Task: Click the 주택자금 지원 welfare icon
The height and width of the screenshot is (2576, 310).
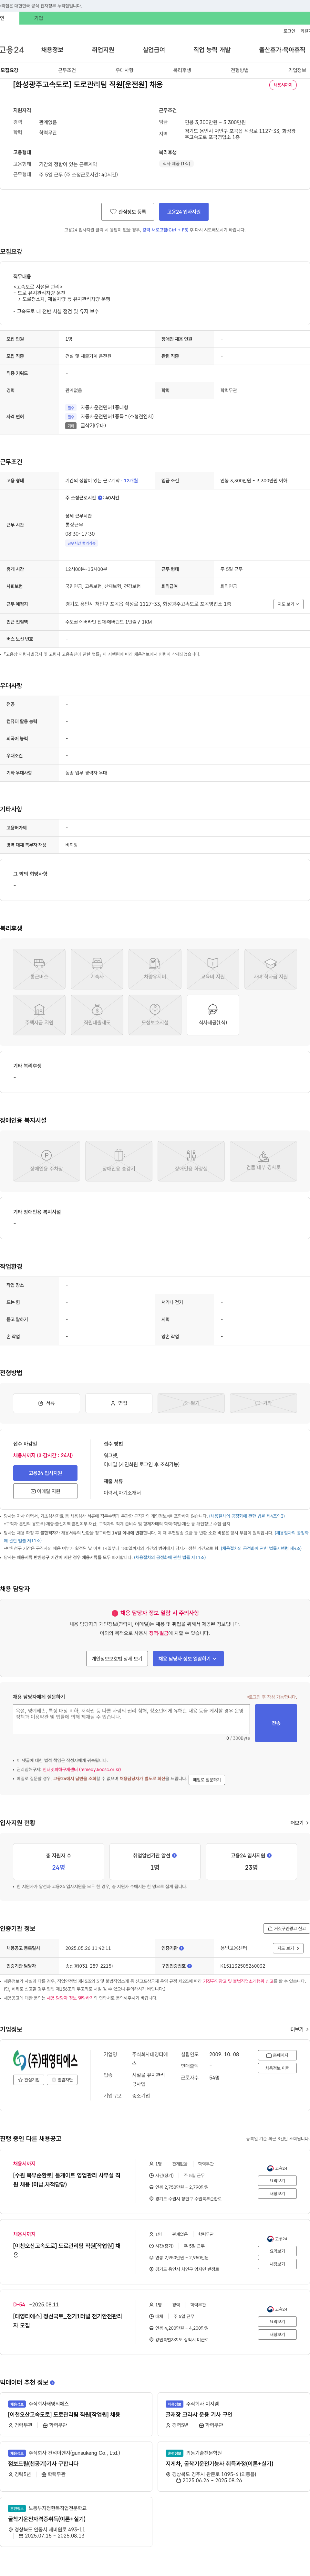Action: [x=39, y=1015]
